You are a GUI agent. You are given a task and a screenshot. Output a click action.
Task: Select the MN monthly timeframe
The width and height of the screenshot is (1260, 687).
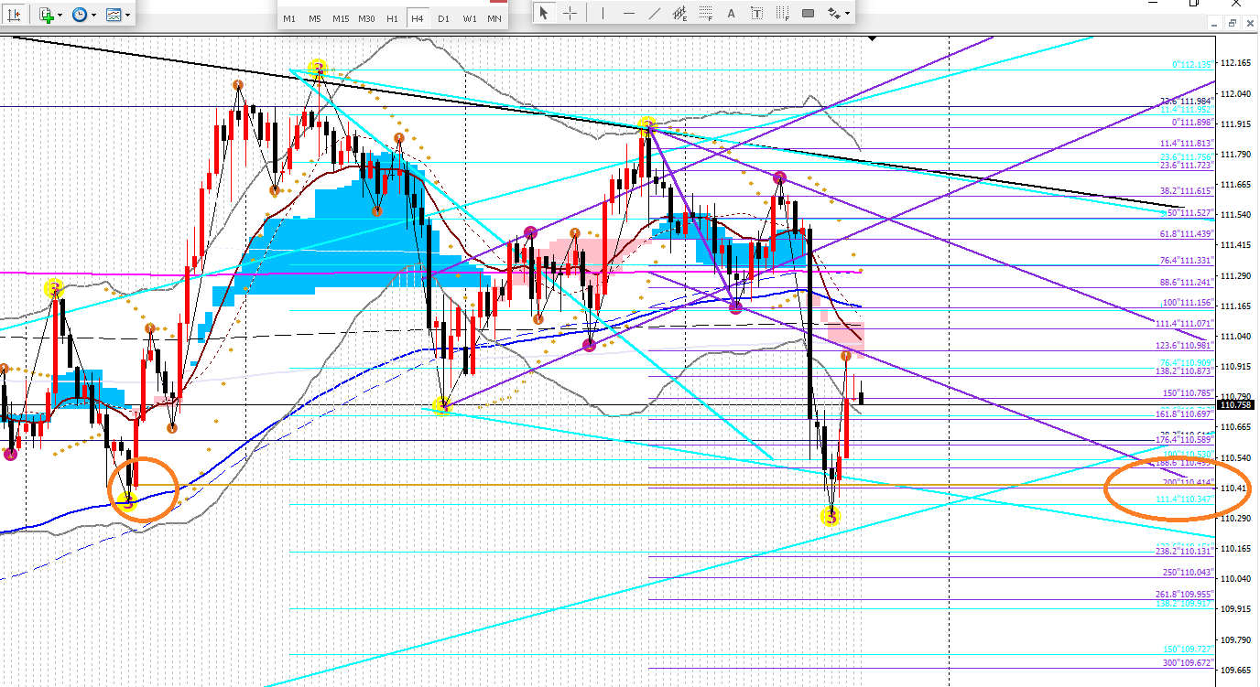click(x=494, y=18)
